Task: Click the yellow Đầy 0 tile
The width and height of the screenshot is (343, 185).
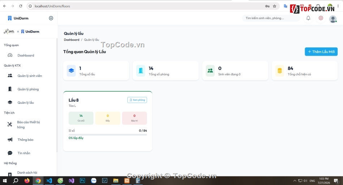Action: coord(108,118)
